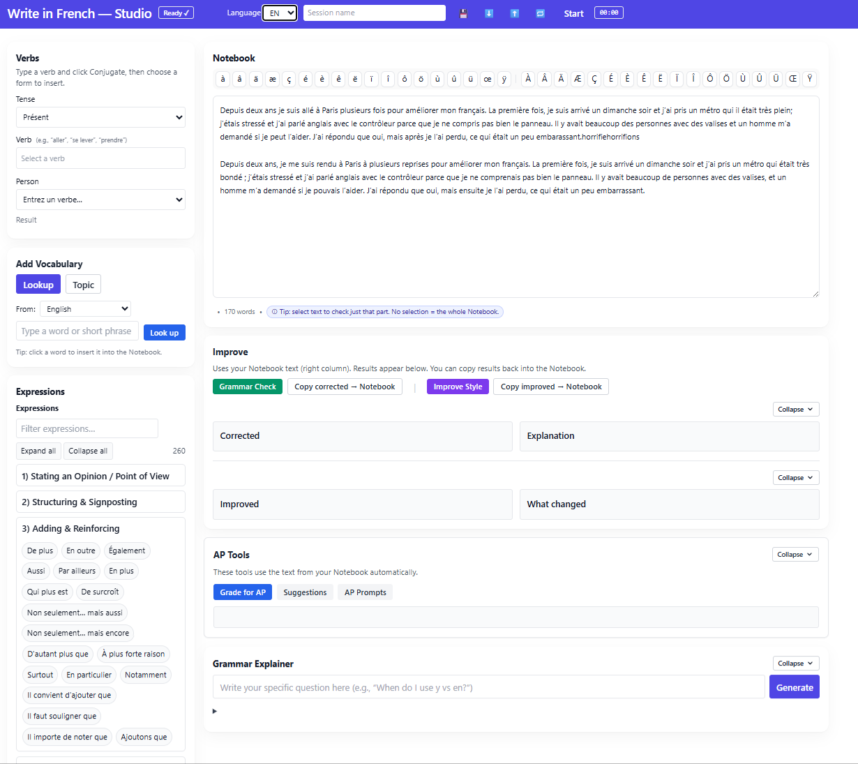Insert the uppercase É character
Screen dimensions: 858x764
(610, 79)
